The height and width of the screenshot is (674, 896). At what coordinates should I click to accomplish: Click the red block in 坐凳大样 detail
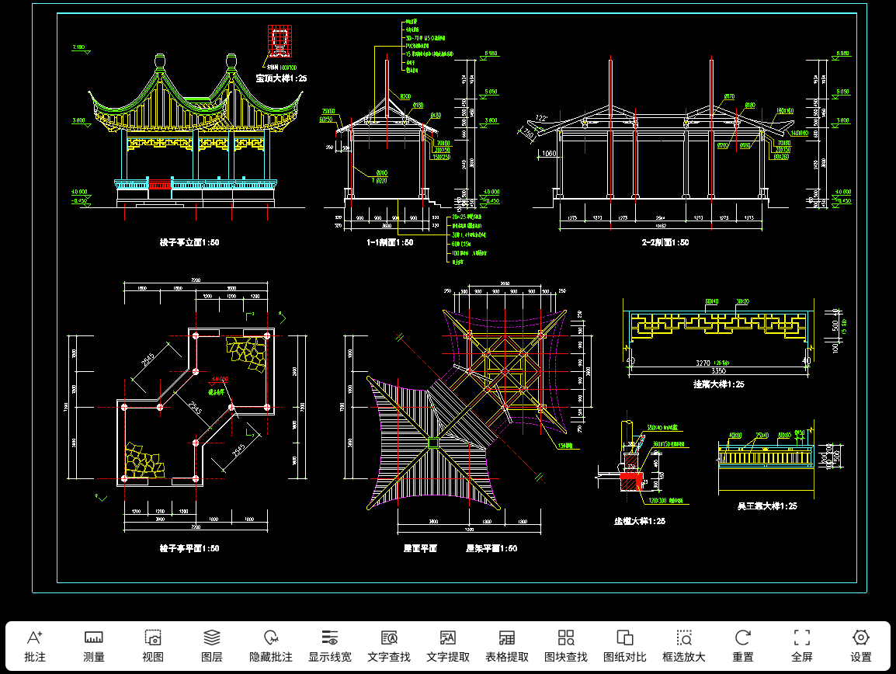point(630,482)
